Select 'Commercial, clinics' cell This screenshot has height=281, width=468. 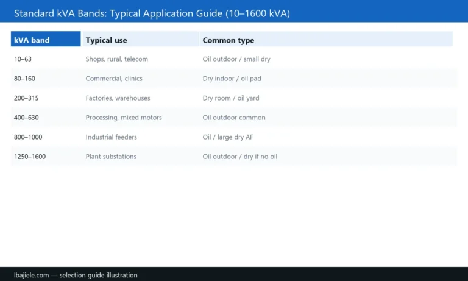tap(114, 79)
